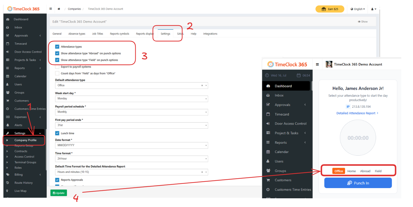413x207 pixels.
Task: Open the Payroll period schedule dropdown
Action: [131, 112]
